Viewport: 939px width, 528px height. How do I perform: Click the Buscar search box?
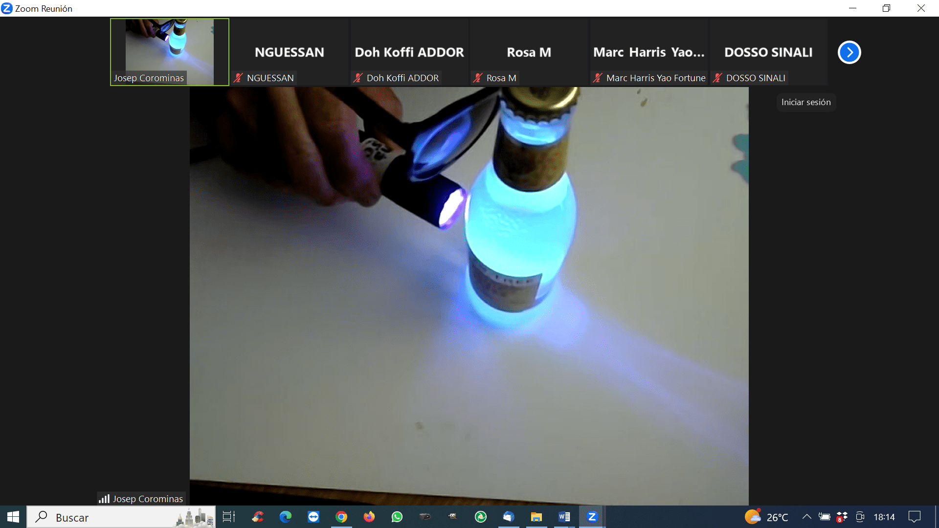(121, 517)
